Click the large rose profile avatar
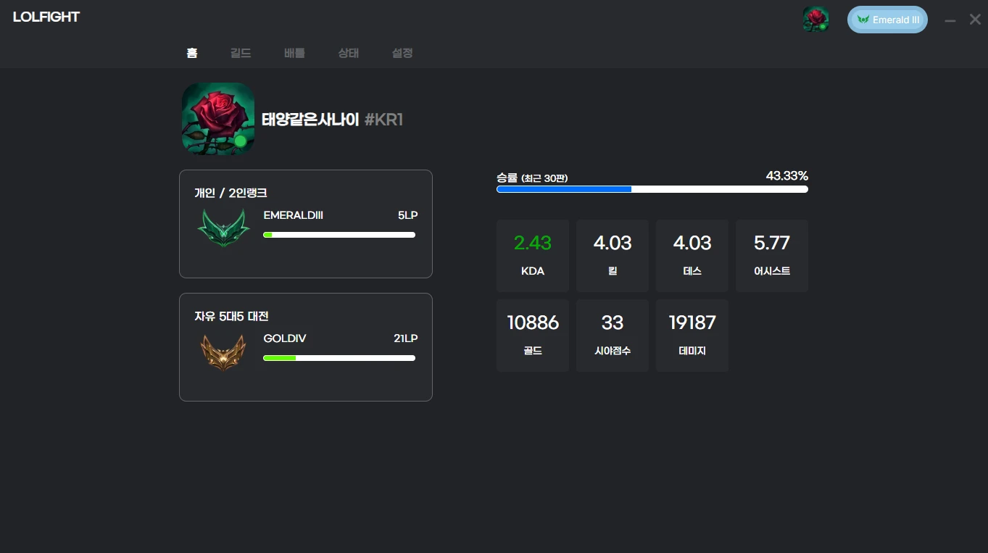 (x=217, y=118)
